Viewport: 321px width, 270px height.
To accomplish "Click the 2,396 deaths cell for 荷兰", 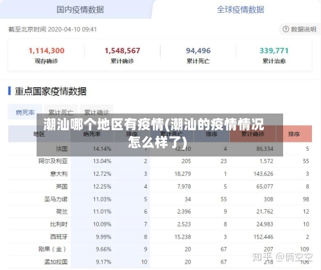I will click(x=184, y=212).
